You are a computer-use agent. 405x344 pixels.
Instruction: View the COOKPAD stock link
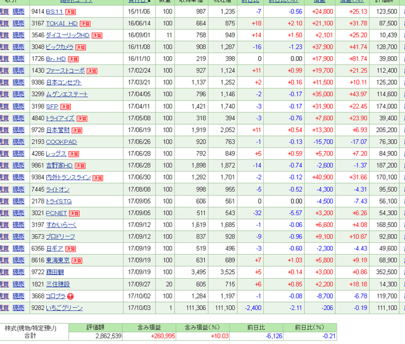[x=61, y=142]
